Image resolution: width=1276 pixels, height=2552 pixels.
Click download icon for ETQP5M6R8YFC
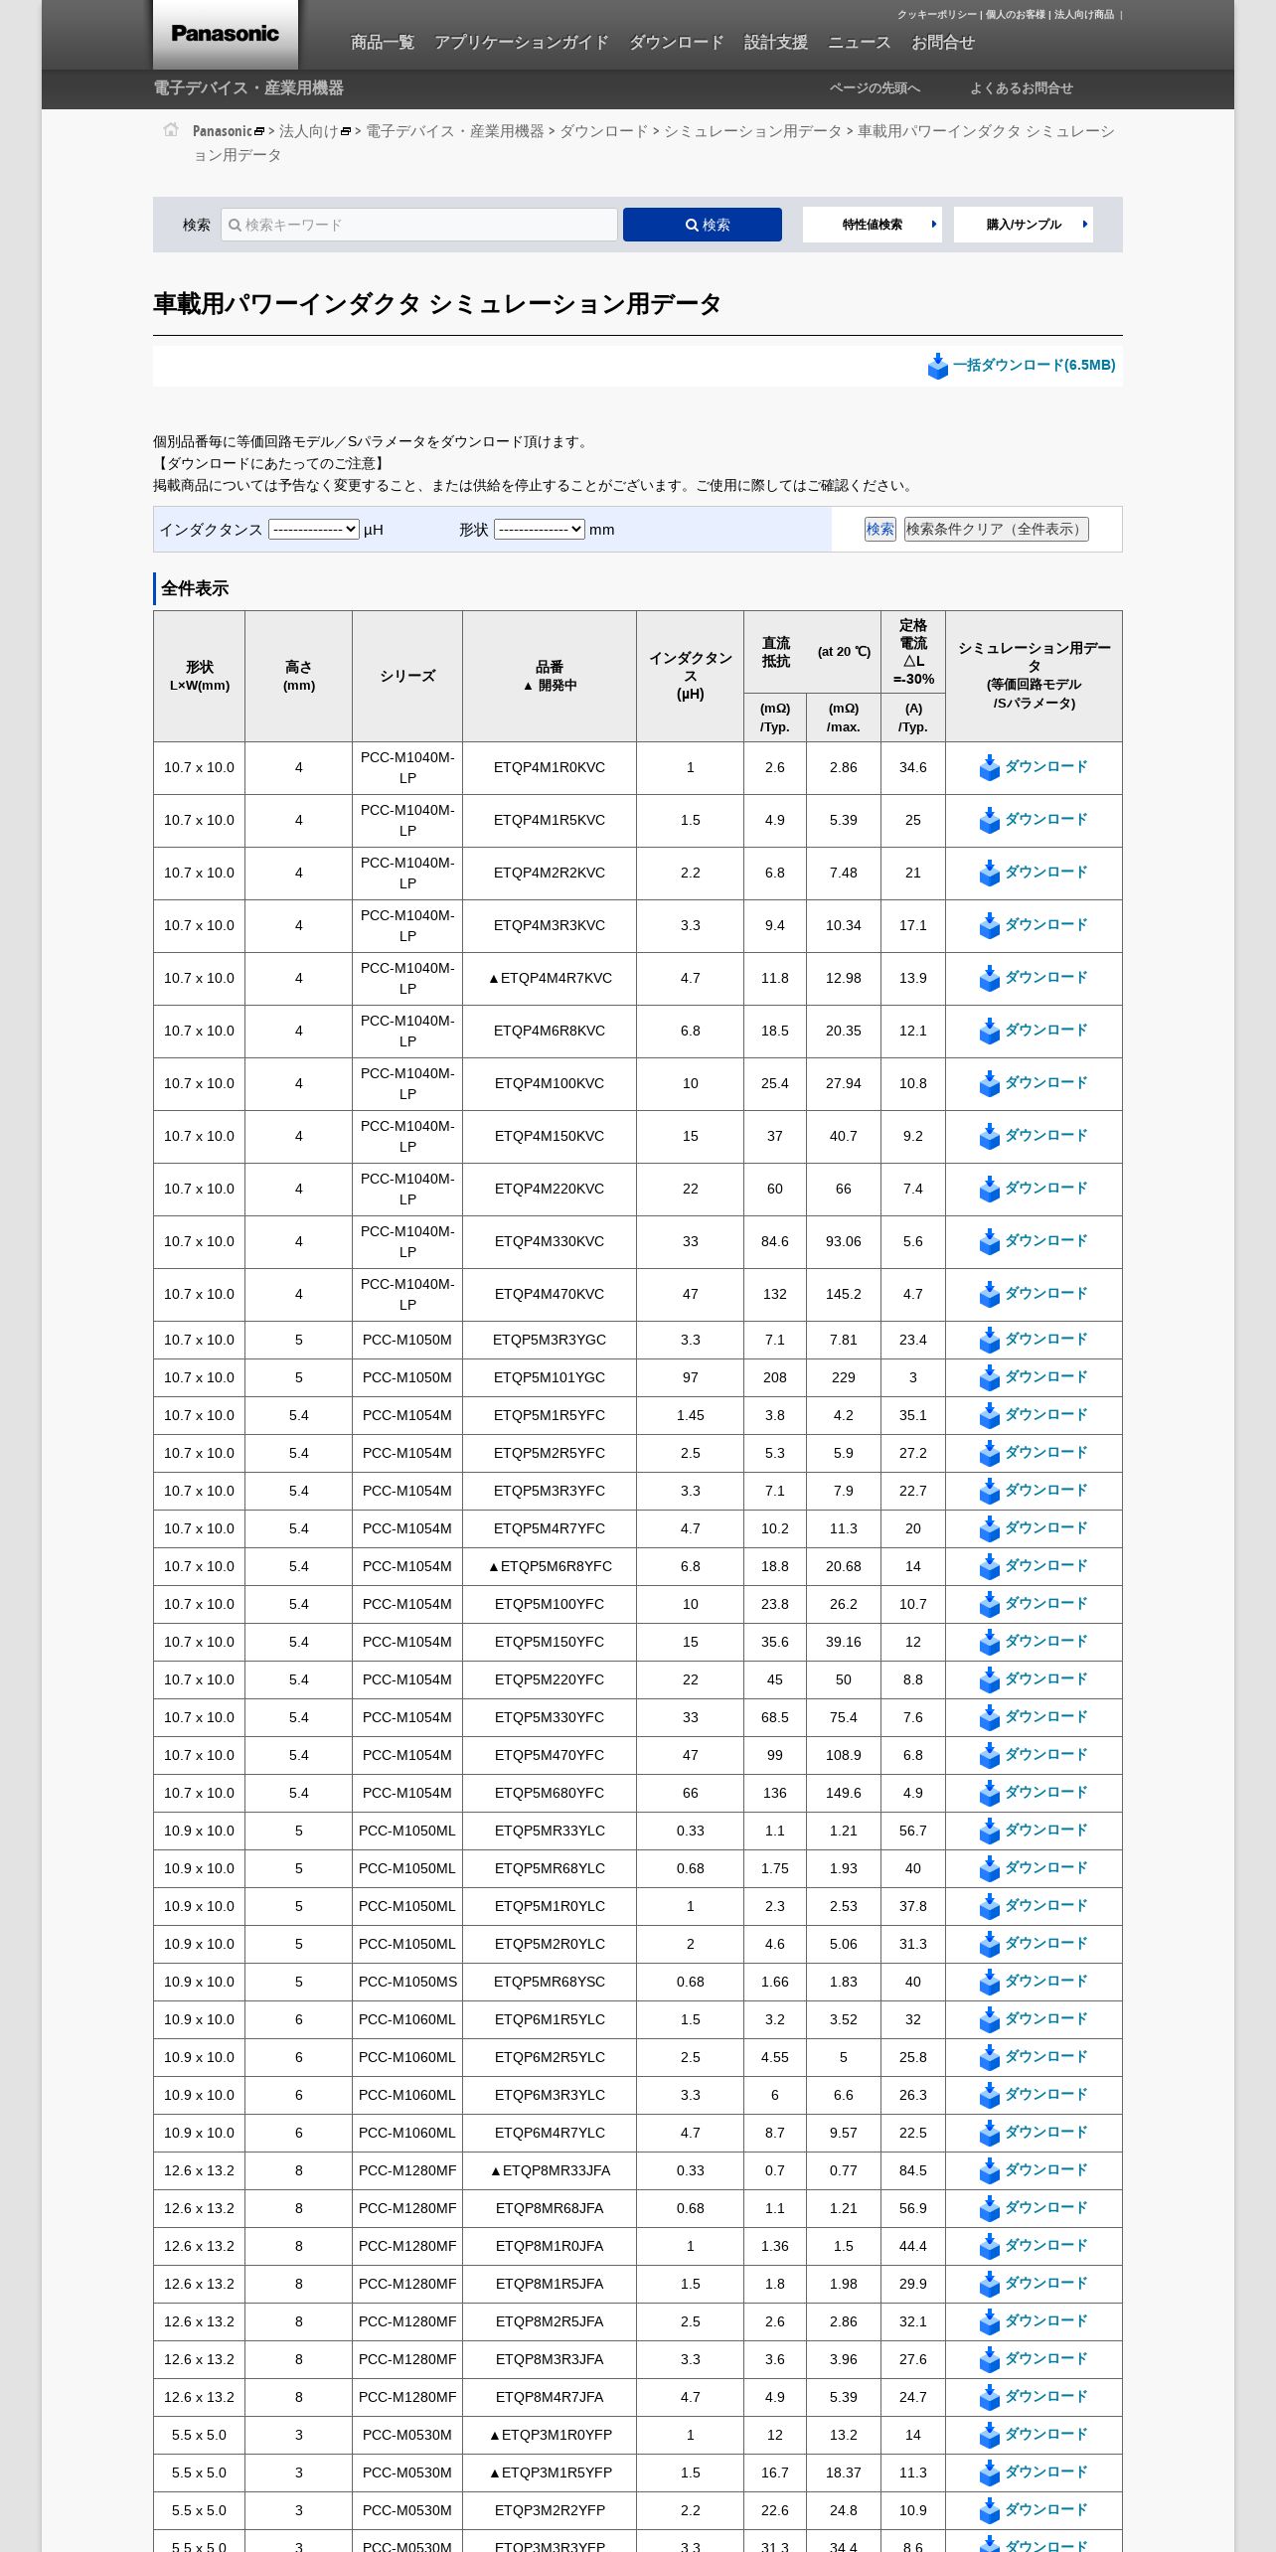pos(989,1566)
